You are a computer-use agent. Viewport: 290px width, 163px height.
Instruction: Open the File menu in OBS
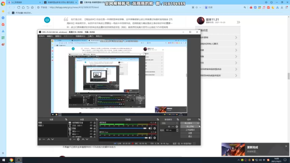click(x=42, y=36)
